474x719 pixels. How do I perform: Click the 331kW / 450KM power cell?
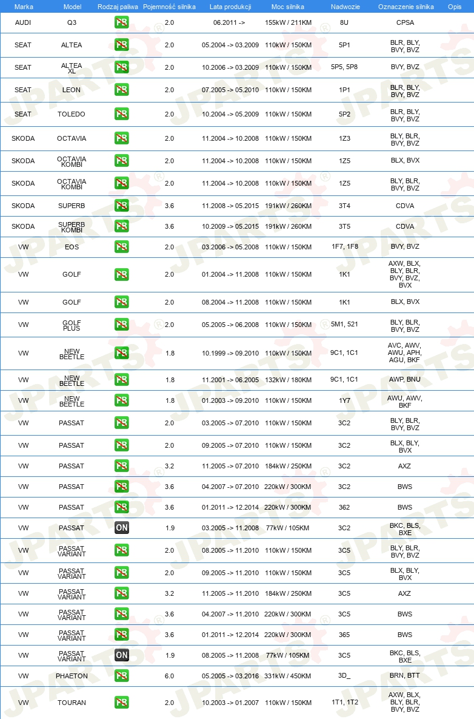click(x=288, y=677)
